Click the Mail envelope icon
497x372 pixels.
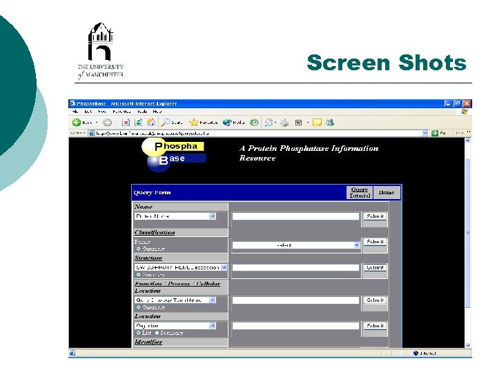[269, 123]
